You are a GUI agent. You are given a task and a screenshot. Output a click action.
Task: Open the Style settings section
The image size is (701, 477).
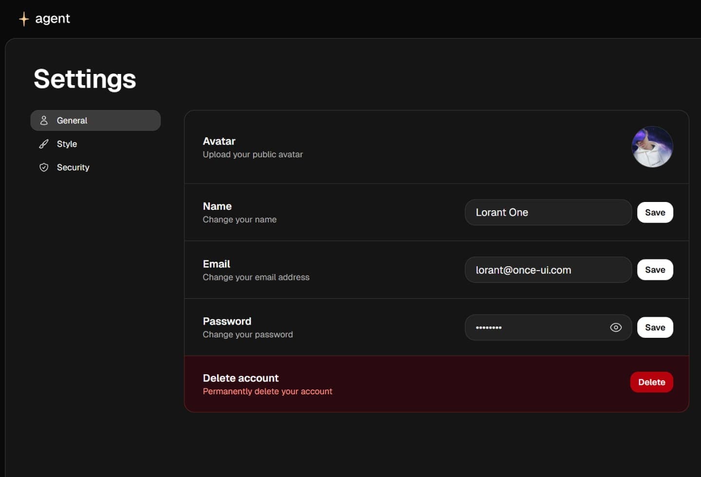(x=67, y=144)
